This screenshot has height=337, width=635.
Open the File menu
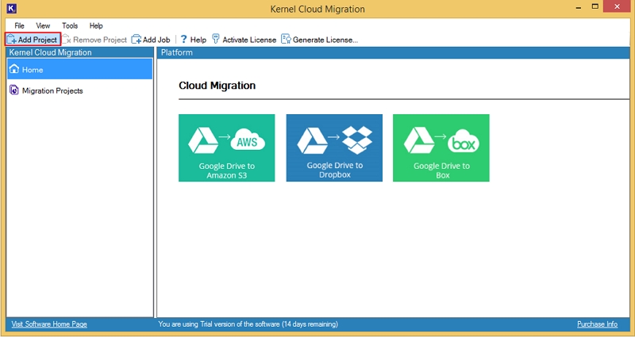coord(19,26)
